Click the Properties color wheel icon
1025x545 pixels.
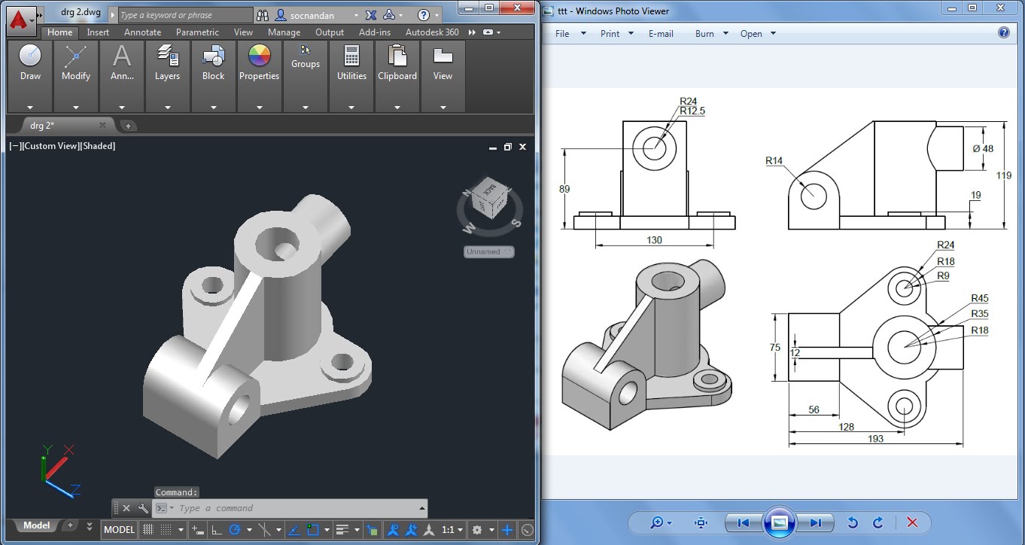point(259,56)
